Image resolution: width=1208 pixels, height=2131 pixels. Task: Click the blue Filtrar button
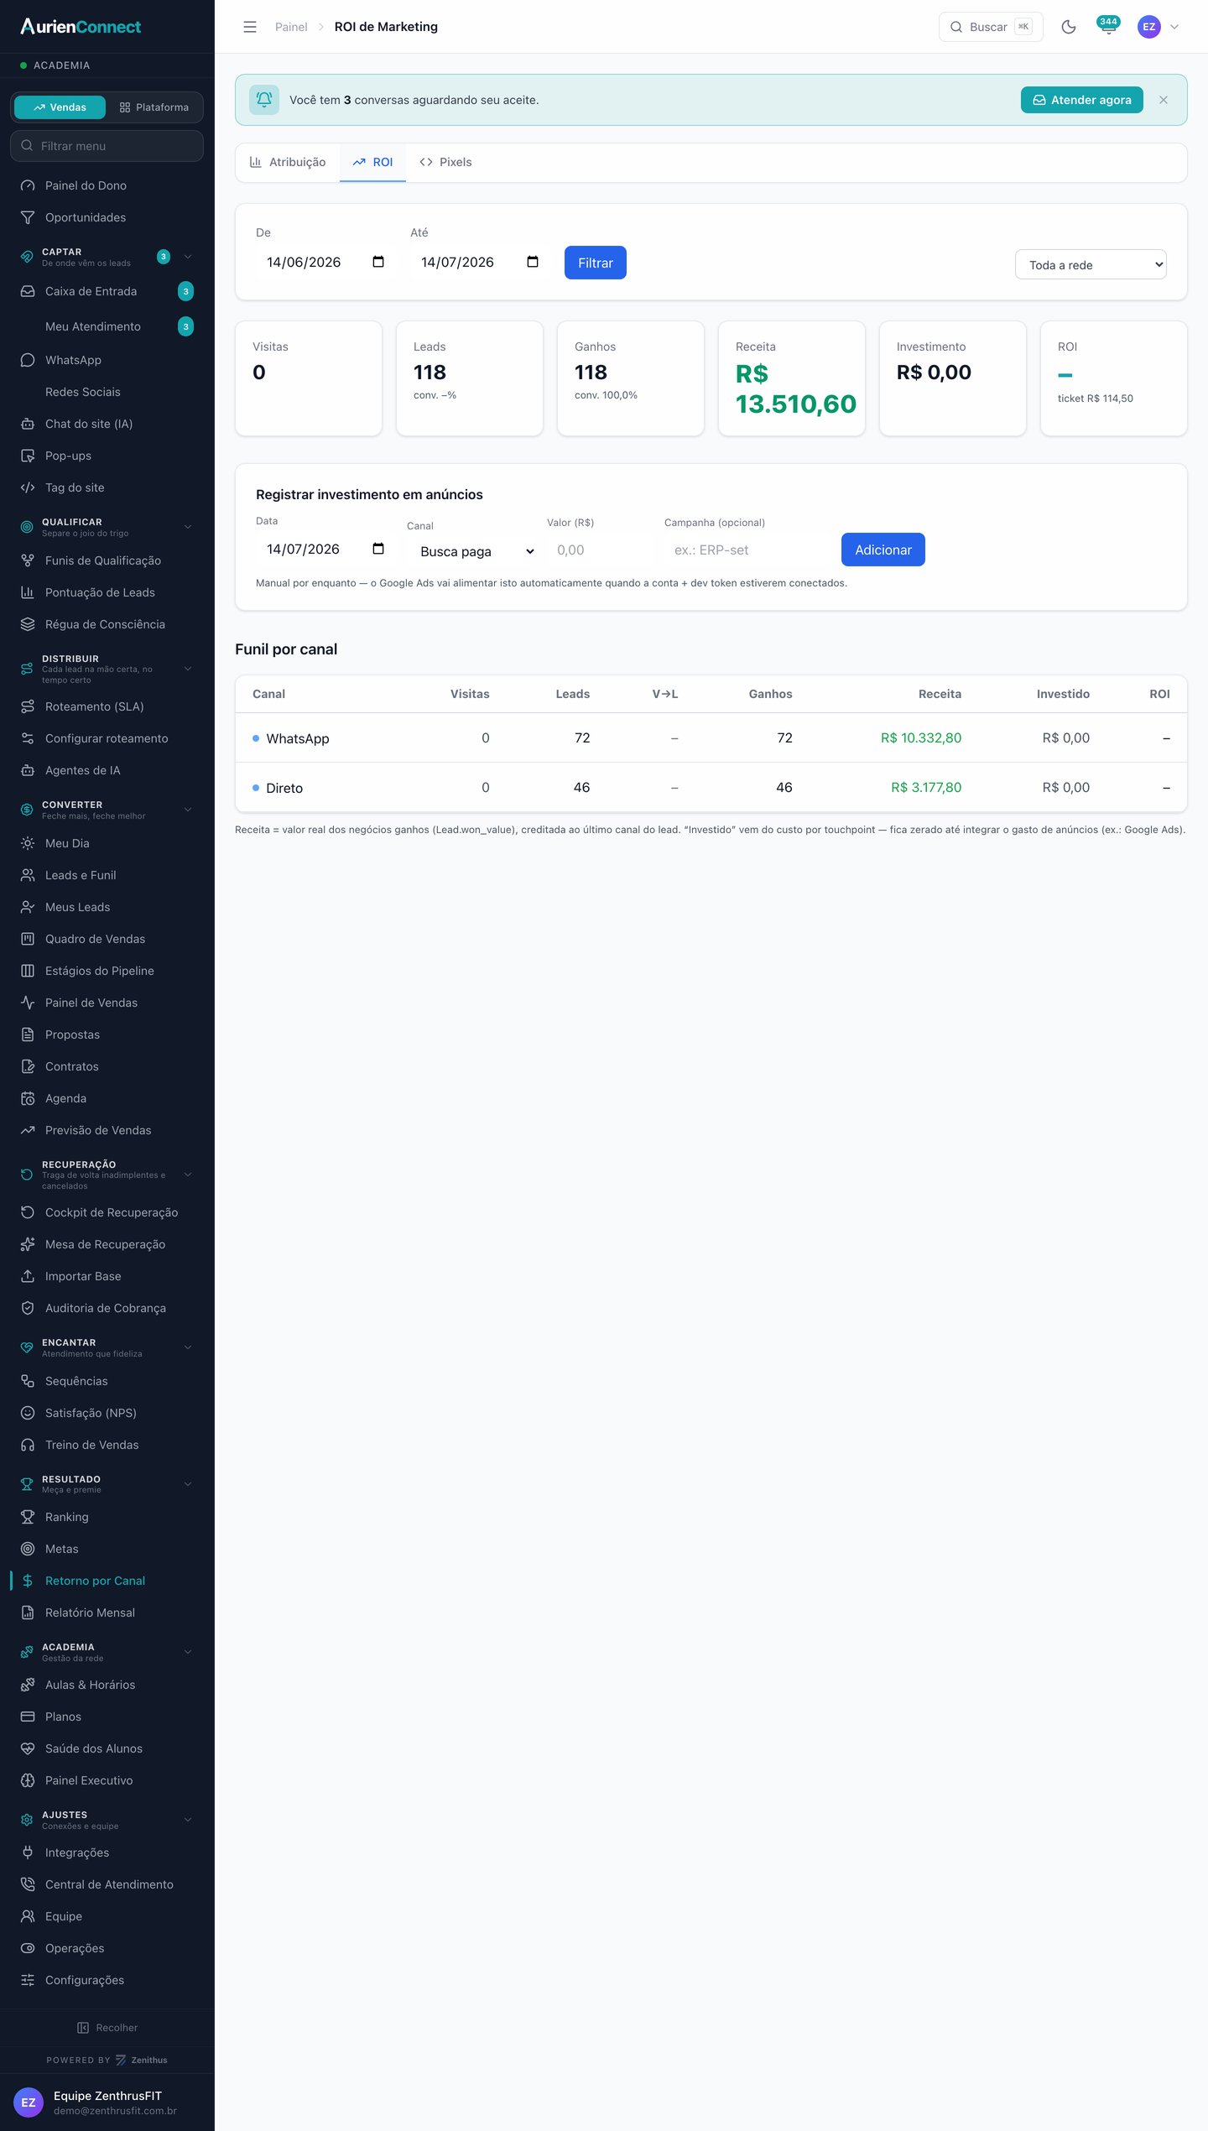coord(596,263)
